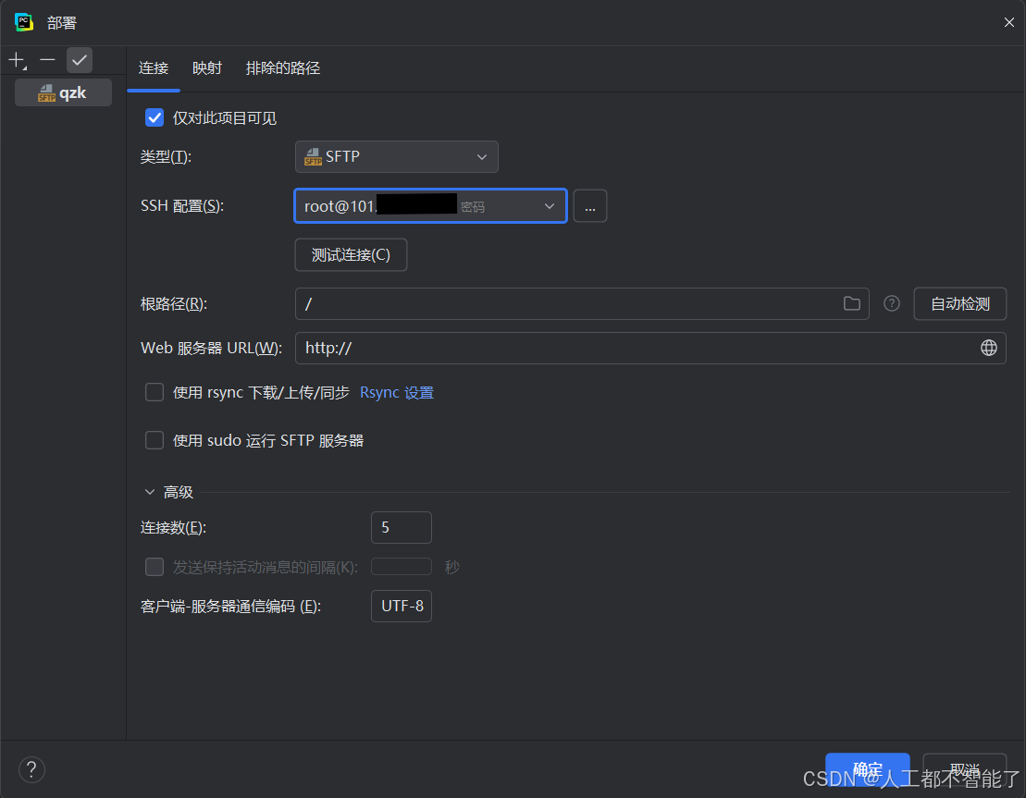
Task: Enable 使用 rsync 下载/上传/同步
Action: [x=155, y=392]
